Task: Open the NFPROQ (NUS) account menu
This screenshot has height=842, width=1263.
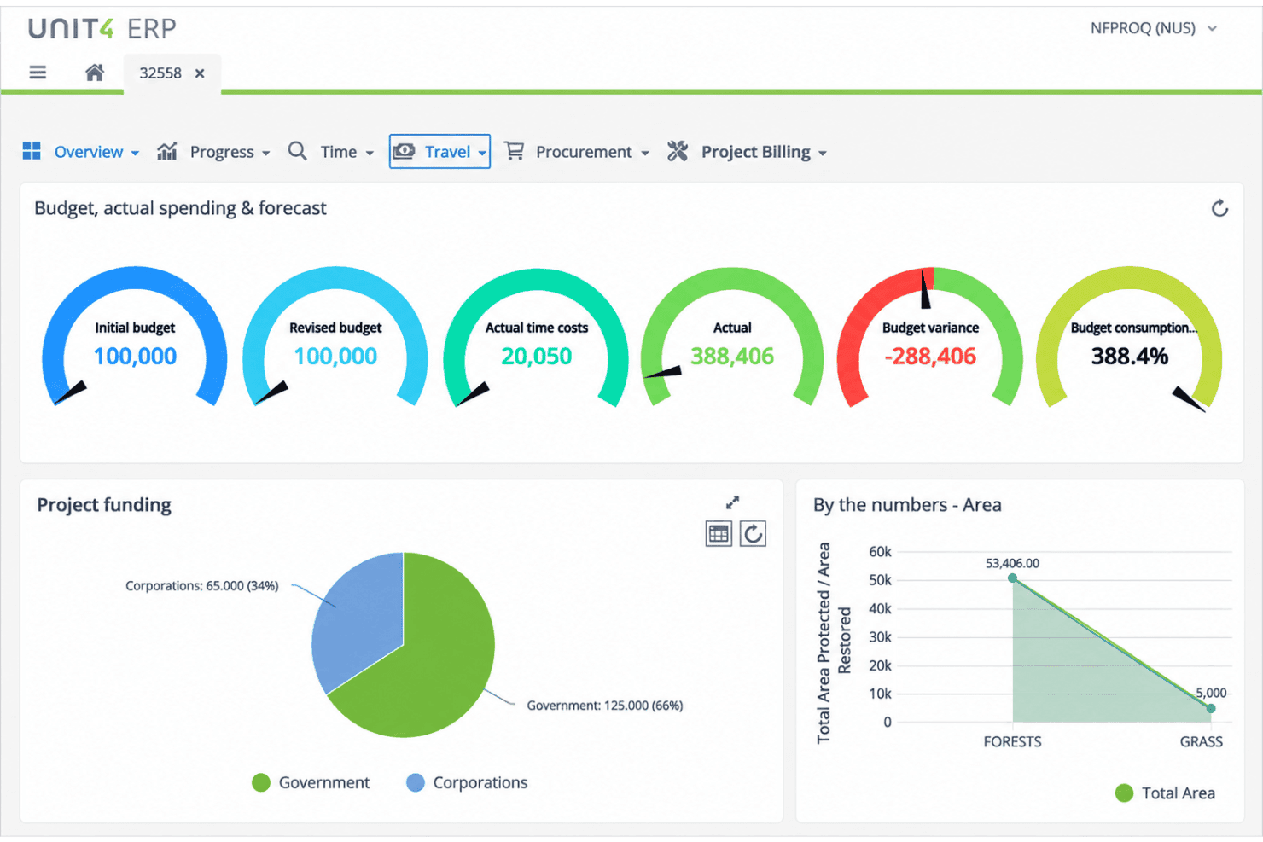Action: coord(1154,28)
